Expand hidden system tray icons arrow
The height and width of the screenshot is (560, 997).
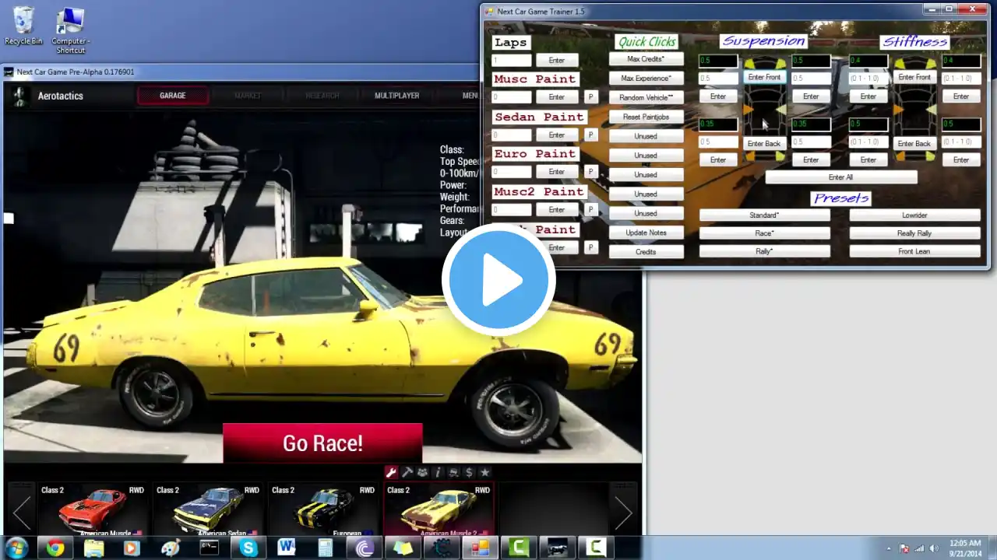[x=890, y=548]
